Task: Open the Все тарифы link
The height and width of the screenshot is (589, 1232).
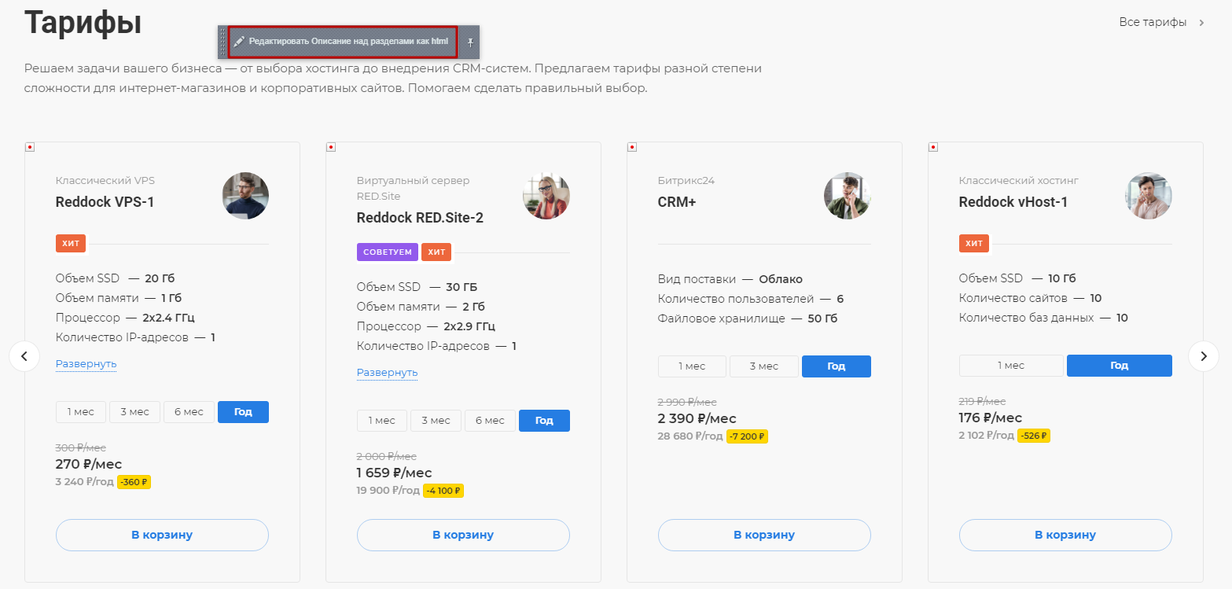Action: click(1161, 22)
